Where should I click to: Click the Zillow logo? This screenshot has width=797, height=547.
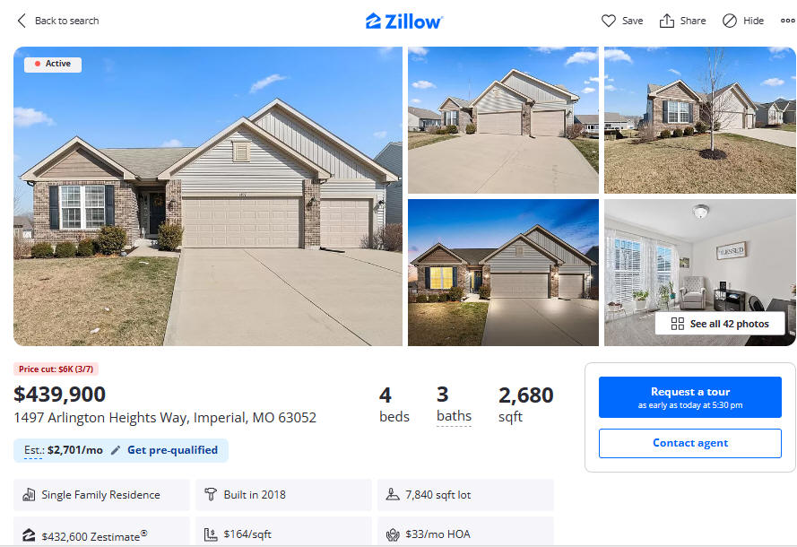pyautogui.click(x=404, y=21)
